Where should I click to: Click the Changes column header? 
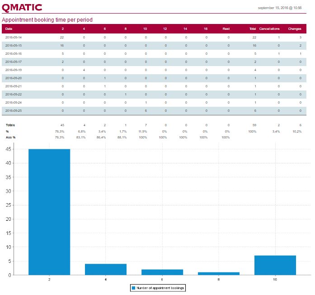295,29
